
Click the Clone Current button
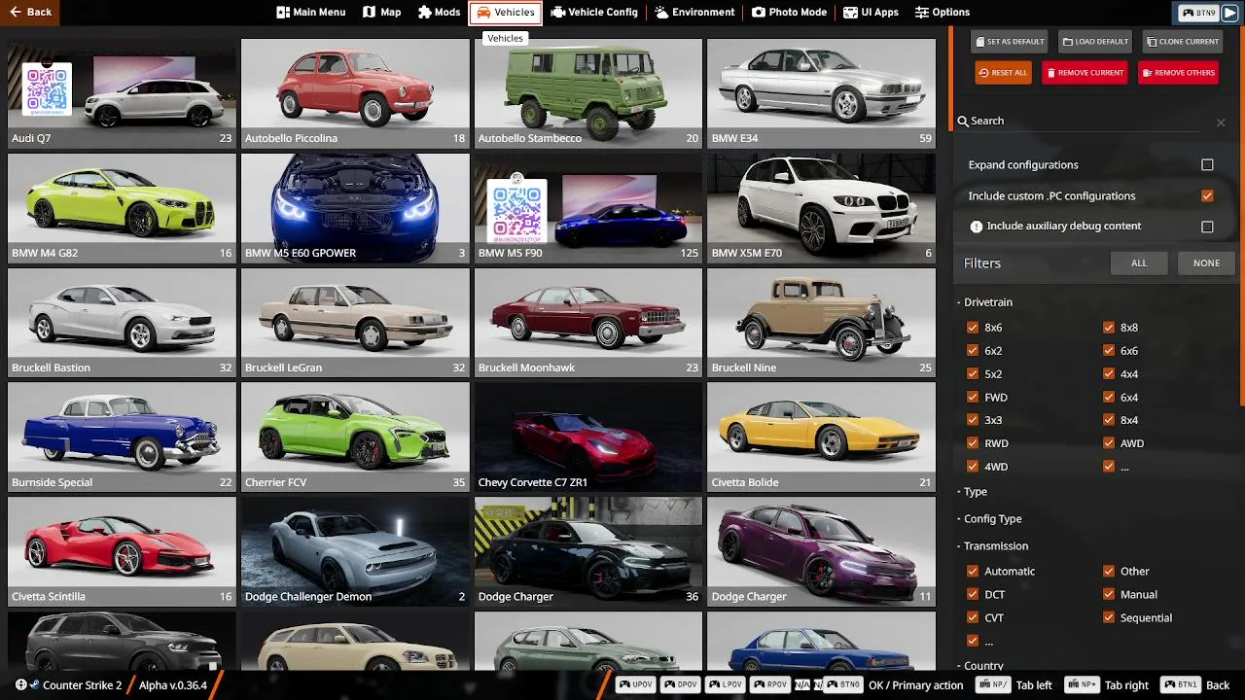[1182, 42]
